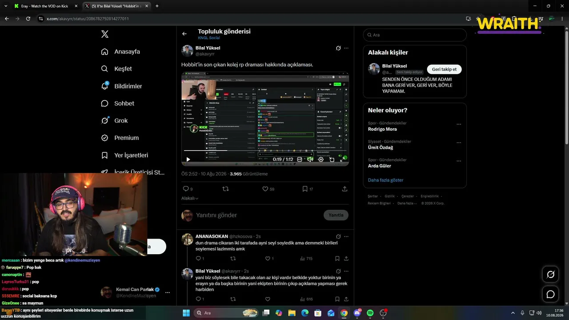Like ANANASOKAN's comment
This screenshot has height=320, width=569.
pos(269,259)
